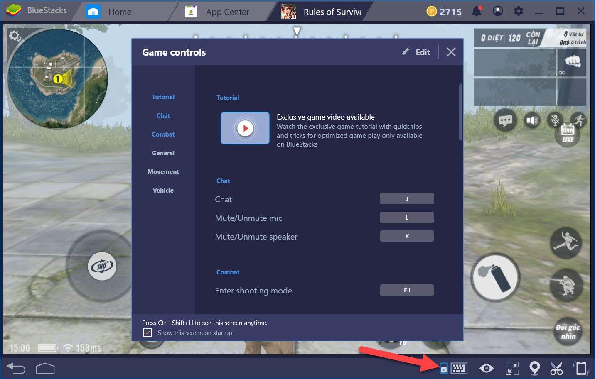Tap the crouch action button
595x379 pixels.
pos(566,284)
